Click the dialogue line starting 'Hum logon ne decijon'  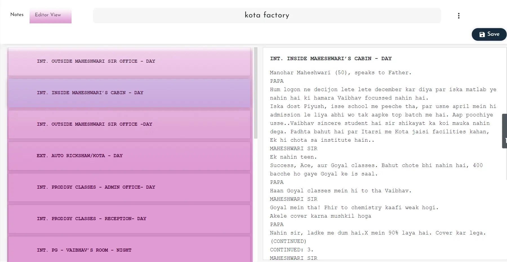click(383, 89)
